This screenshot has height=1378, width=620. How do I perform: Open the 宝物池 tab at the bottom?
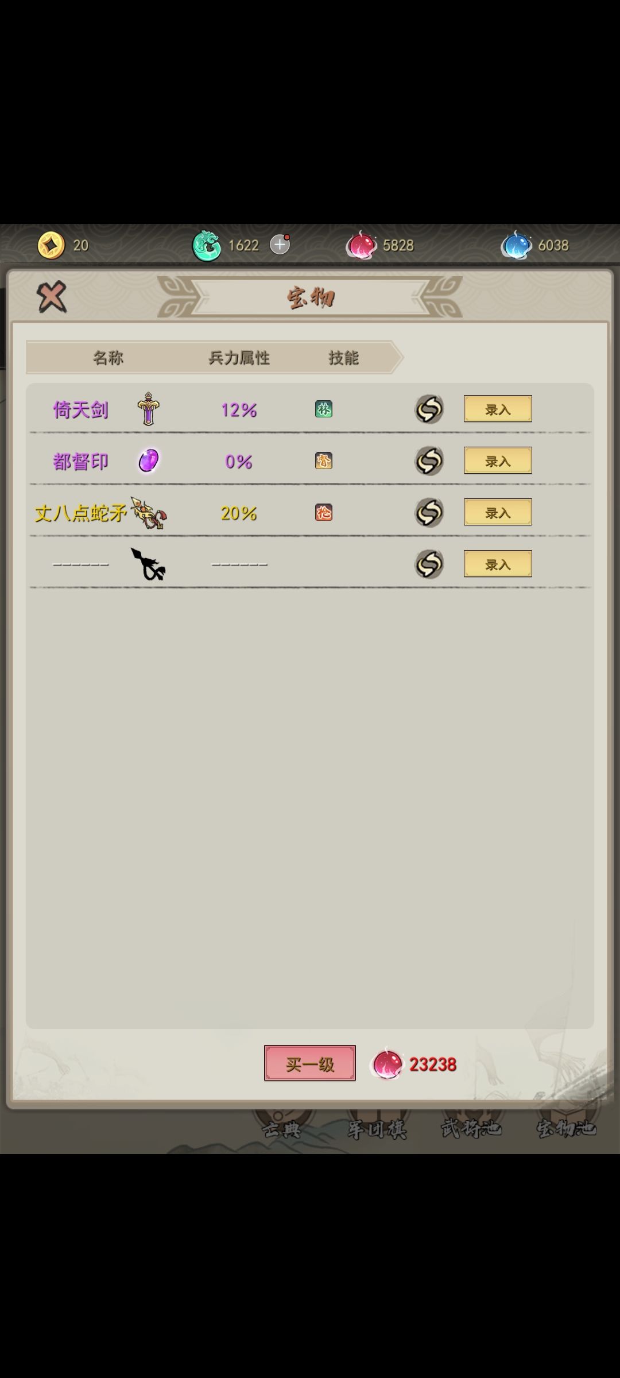[567, 1128]
